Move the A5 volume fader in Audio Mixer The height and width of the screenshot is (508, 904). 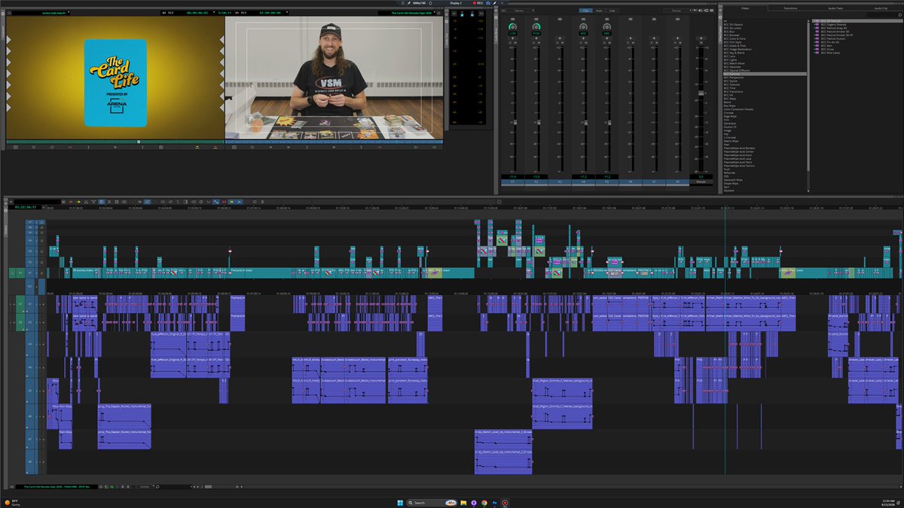click(609, 122)
